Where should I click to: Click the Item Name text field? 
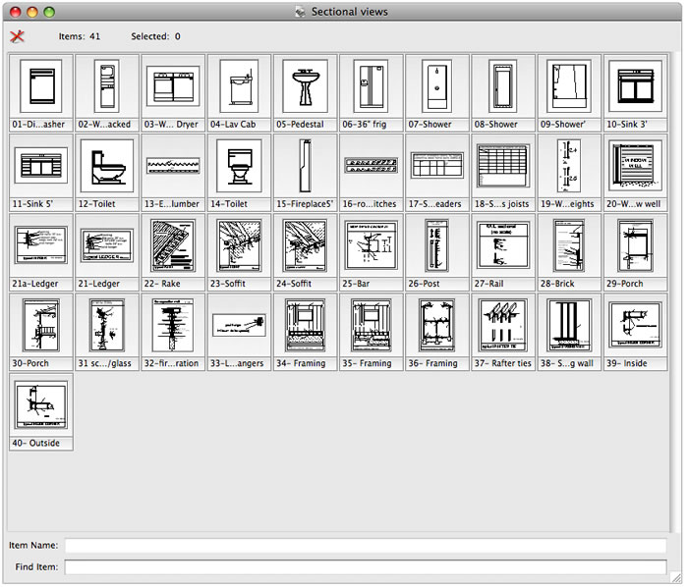[x=365, y=546]
